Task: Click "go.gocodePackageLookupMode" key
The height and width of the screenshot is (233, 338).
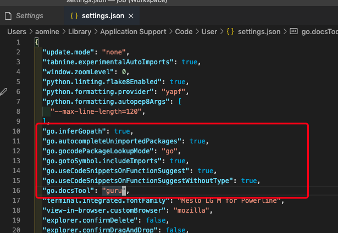Action: pos(98,151)
